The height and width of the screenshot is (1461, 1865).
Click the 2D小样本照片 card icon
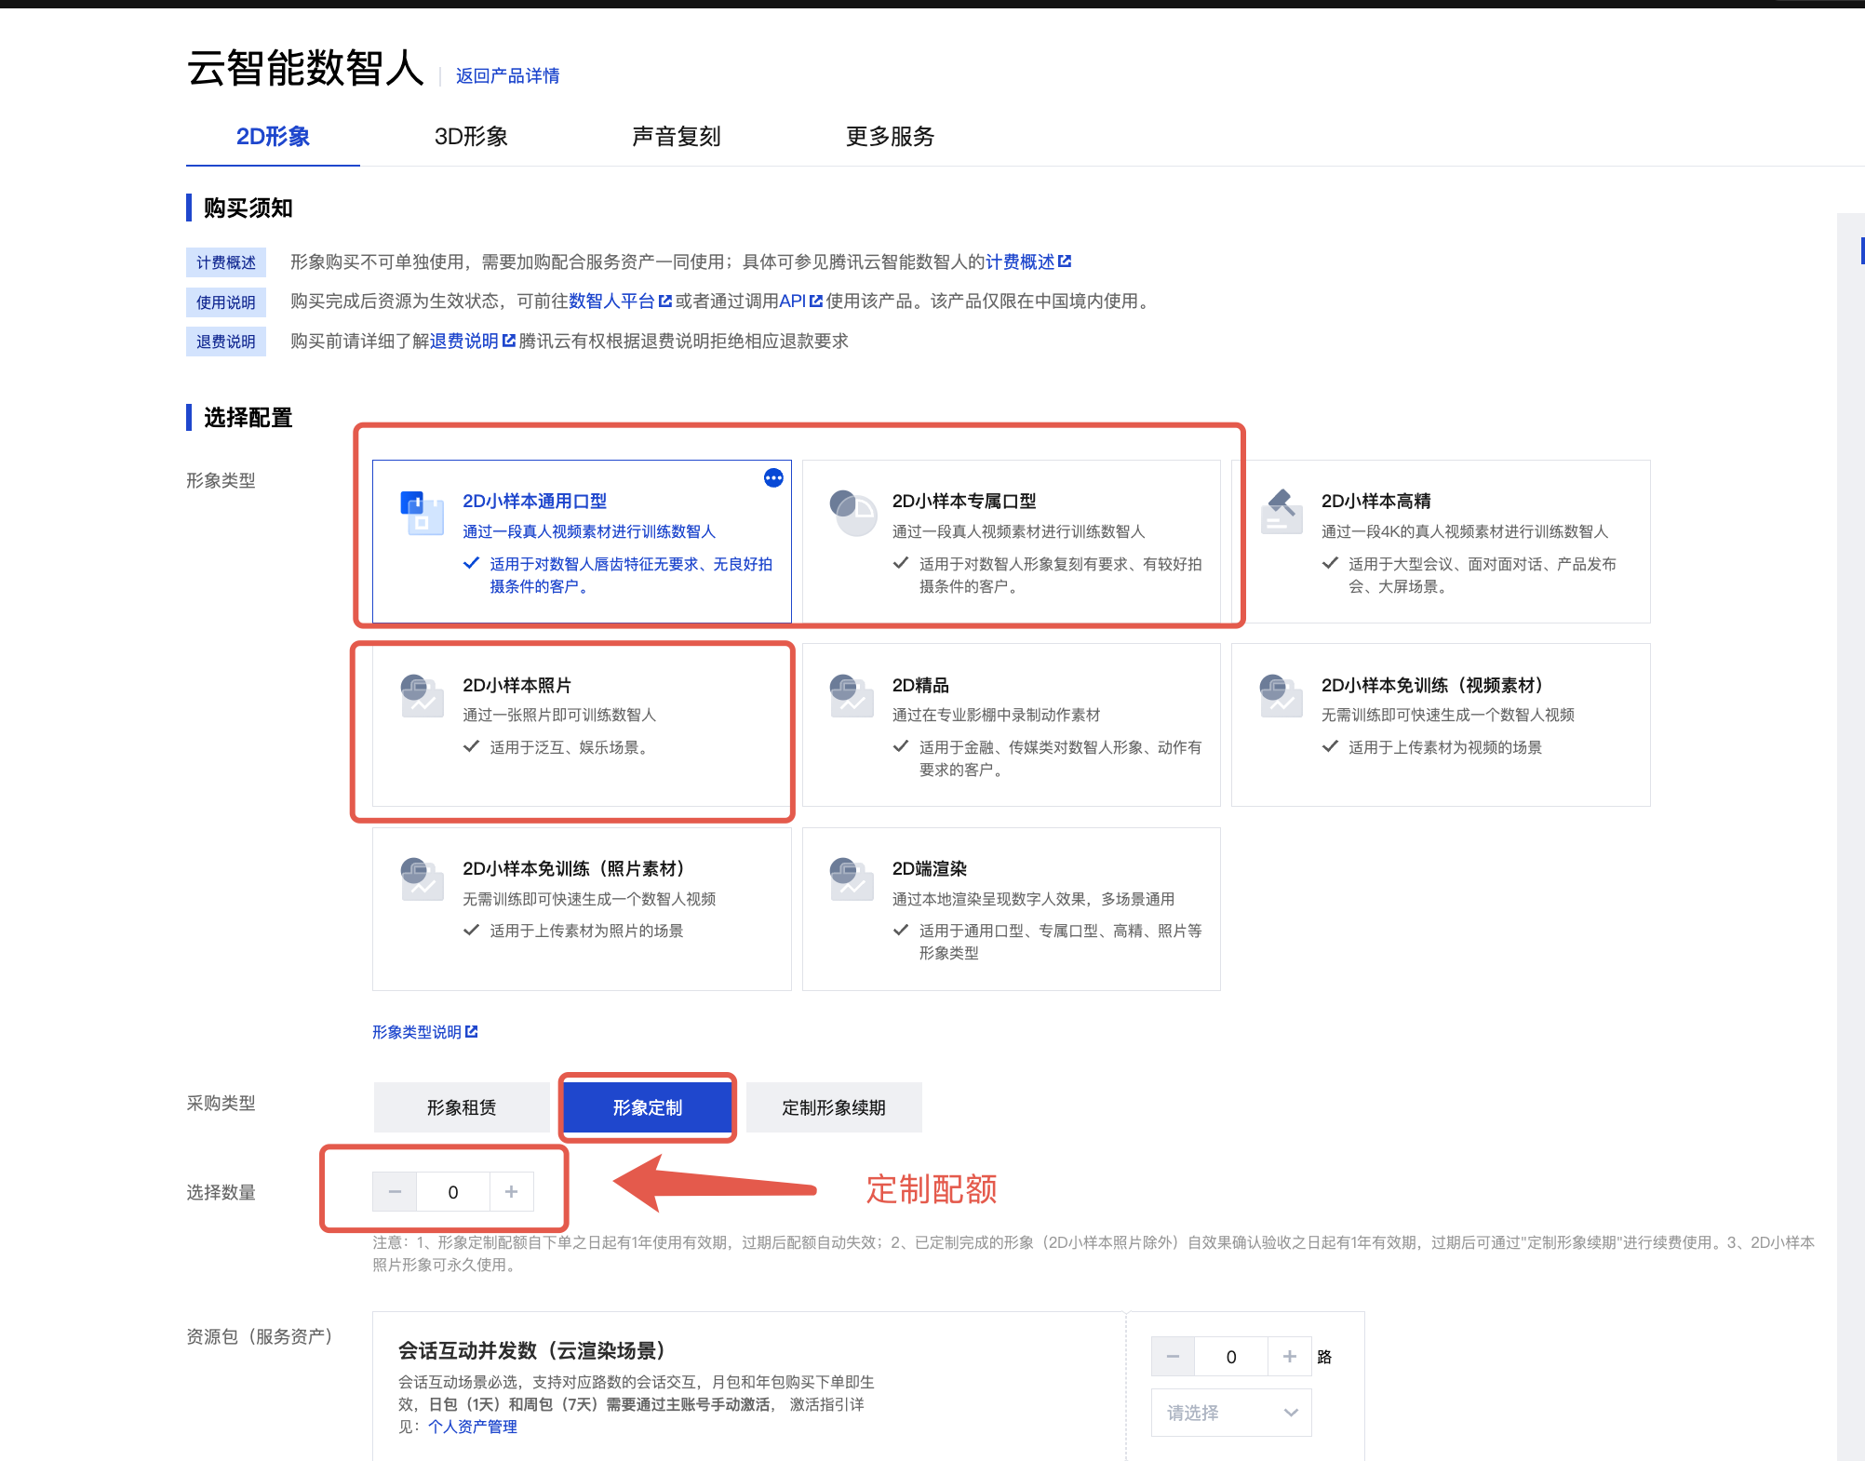[422, 696]
